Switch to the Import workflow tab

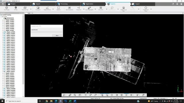coord(43,4)
